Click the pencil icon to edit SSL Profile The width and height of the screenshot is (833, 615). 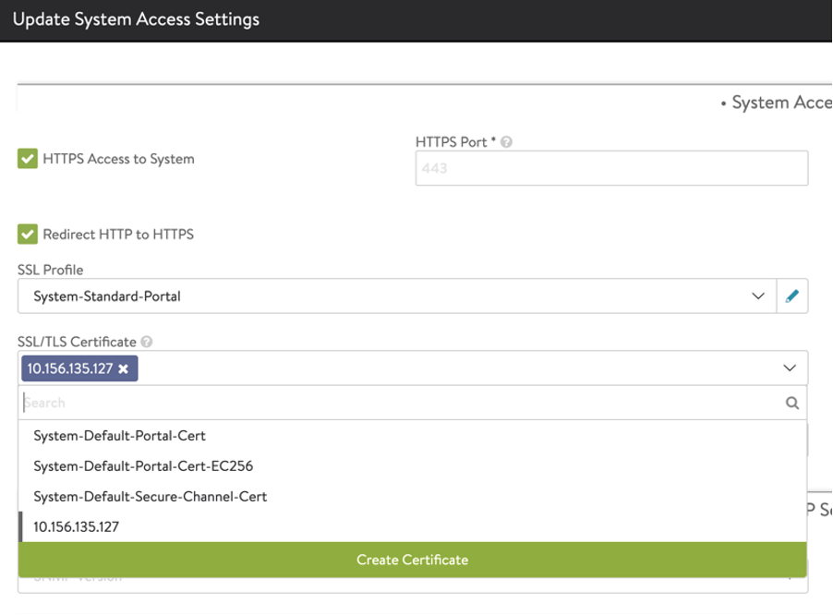791,296
